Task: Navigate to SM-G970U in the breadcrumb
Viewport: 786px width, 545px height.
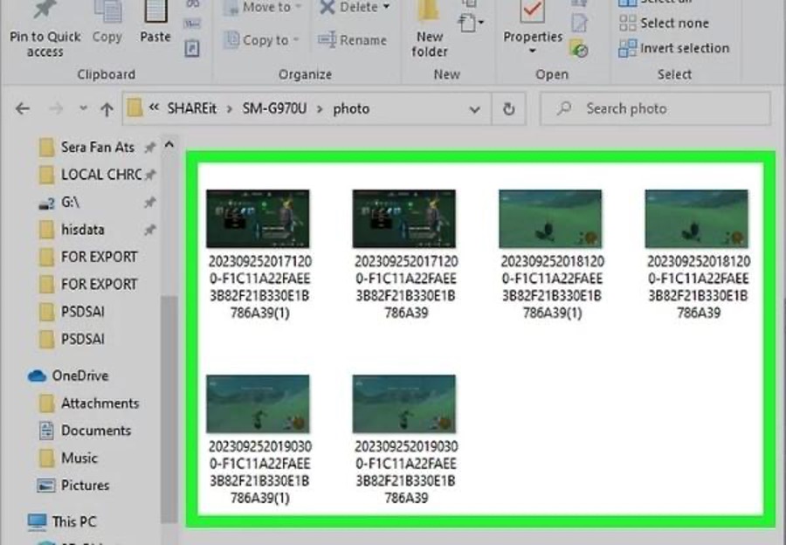Action: click(275, 109)
